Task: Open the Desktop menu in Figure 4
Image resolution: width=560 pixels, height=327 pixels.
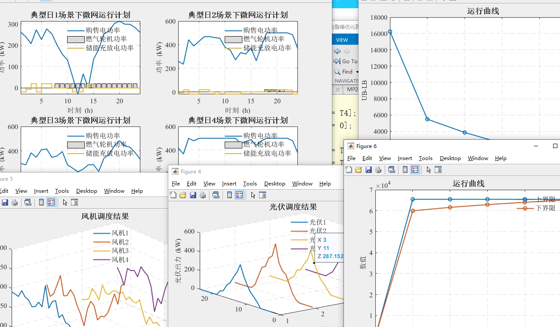Action: 275,184
